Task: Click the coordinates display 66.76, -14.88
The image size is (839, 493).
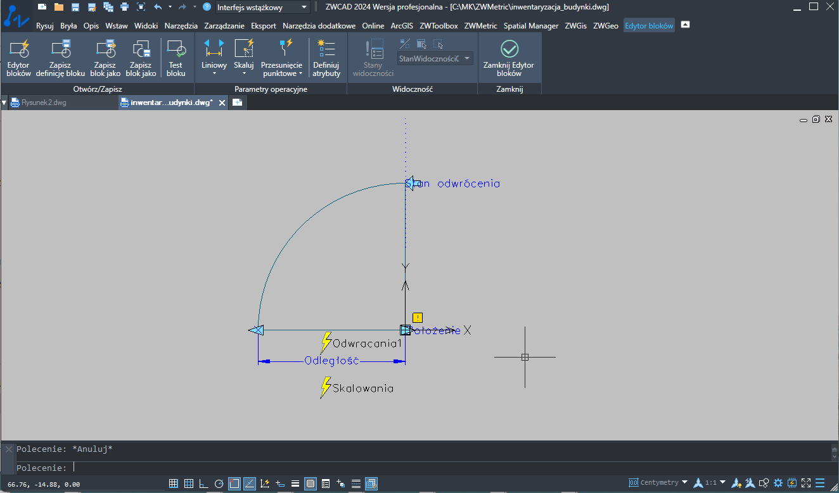Action: click(44, 484)
